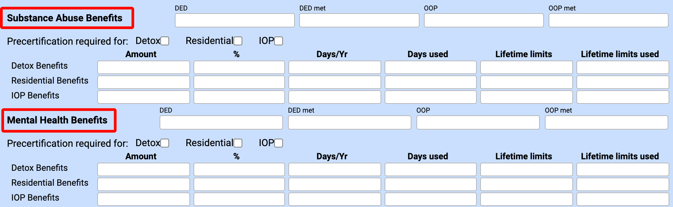Click the DED met field for Substance Abuse Benefits
This screenshot has width=673, height=207.
(x=359, y=20)
